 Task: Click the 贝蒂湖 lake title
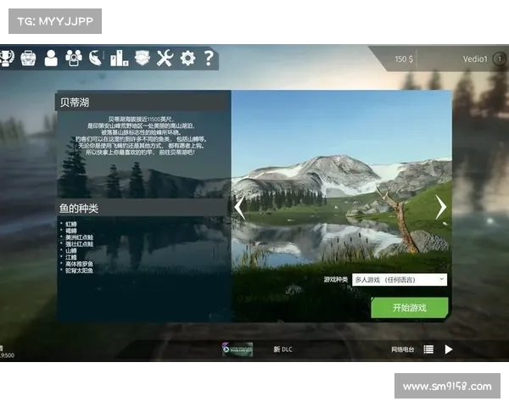tap(75, 103)
